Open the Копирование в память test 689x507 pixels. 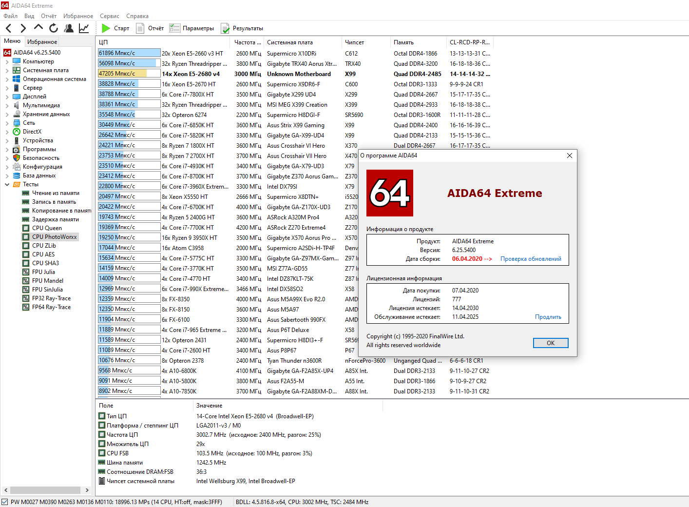(57, 211)
